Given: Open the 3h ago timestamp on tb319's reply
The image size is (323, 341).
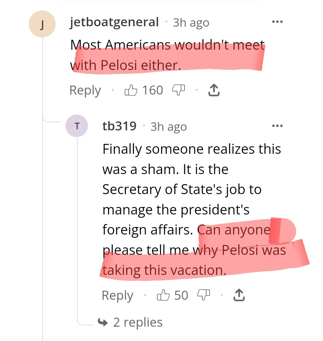Looking at the screenshot, I should tap(168, 127).
